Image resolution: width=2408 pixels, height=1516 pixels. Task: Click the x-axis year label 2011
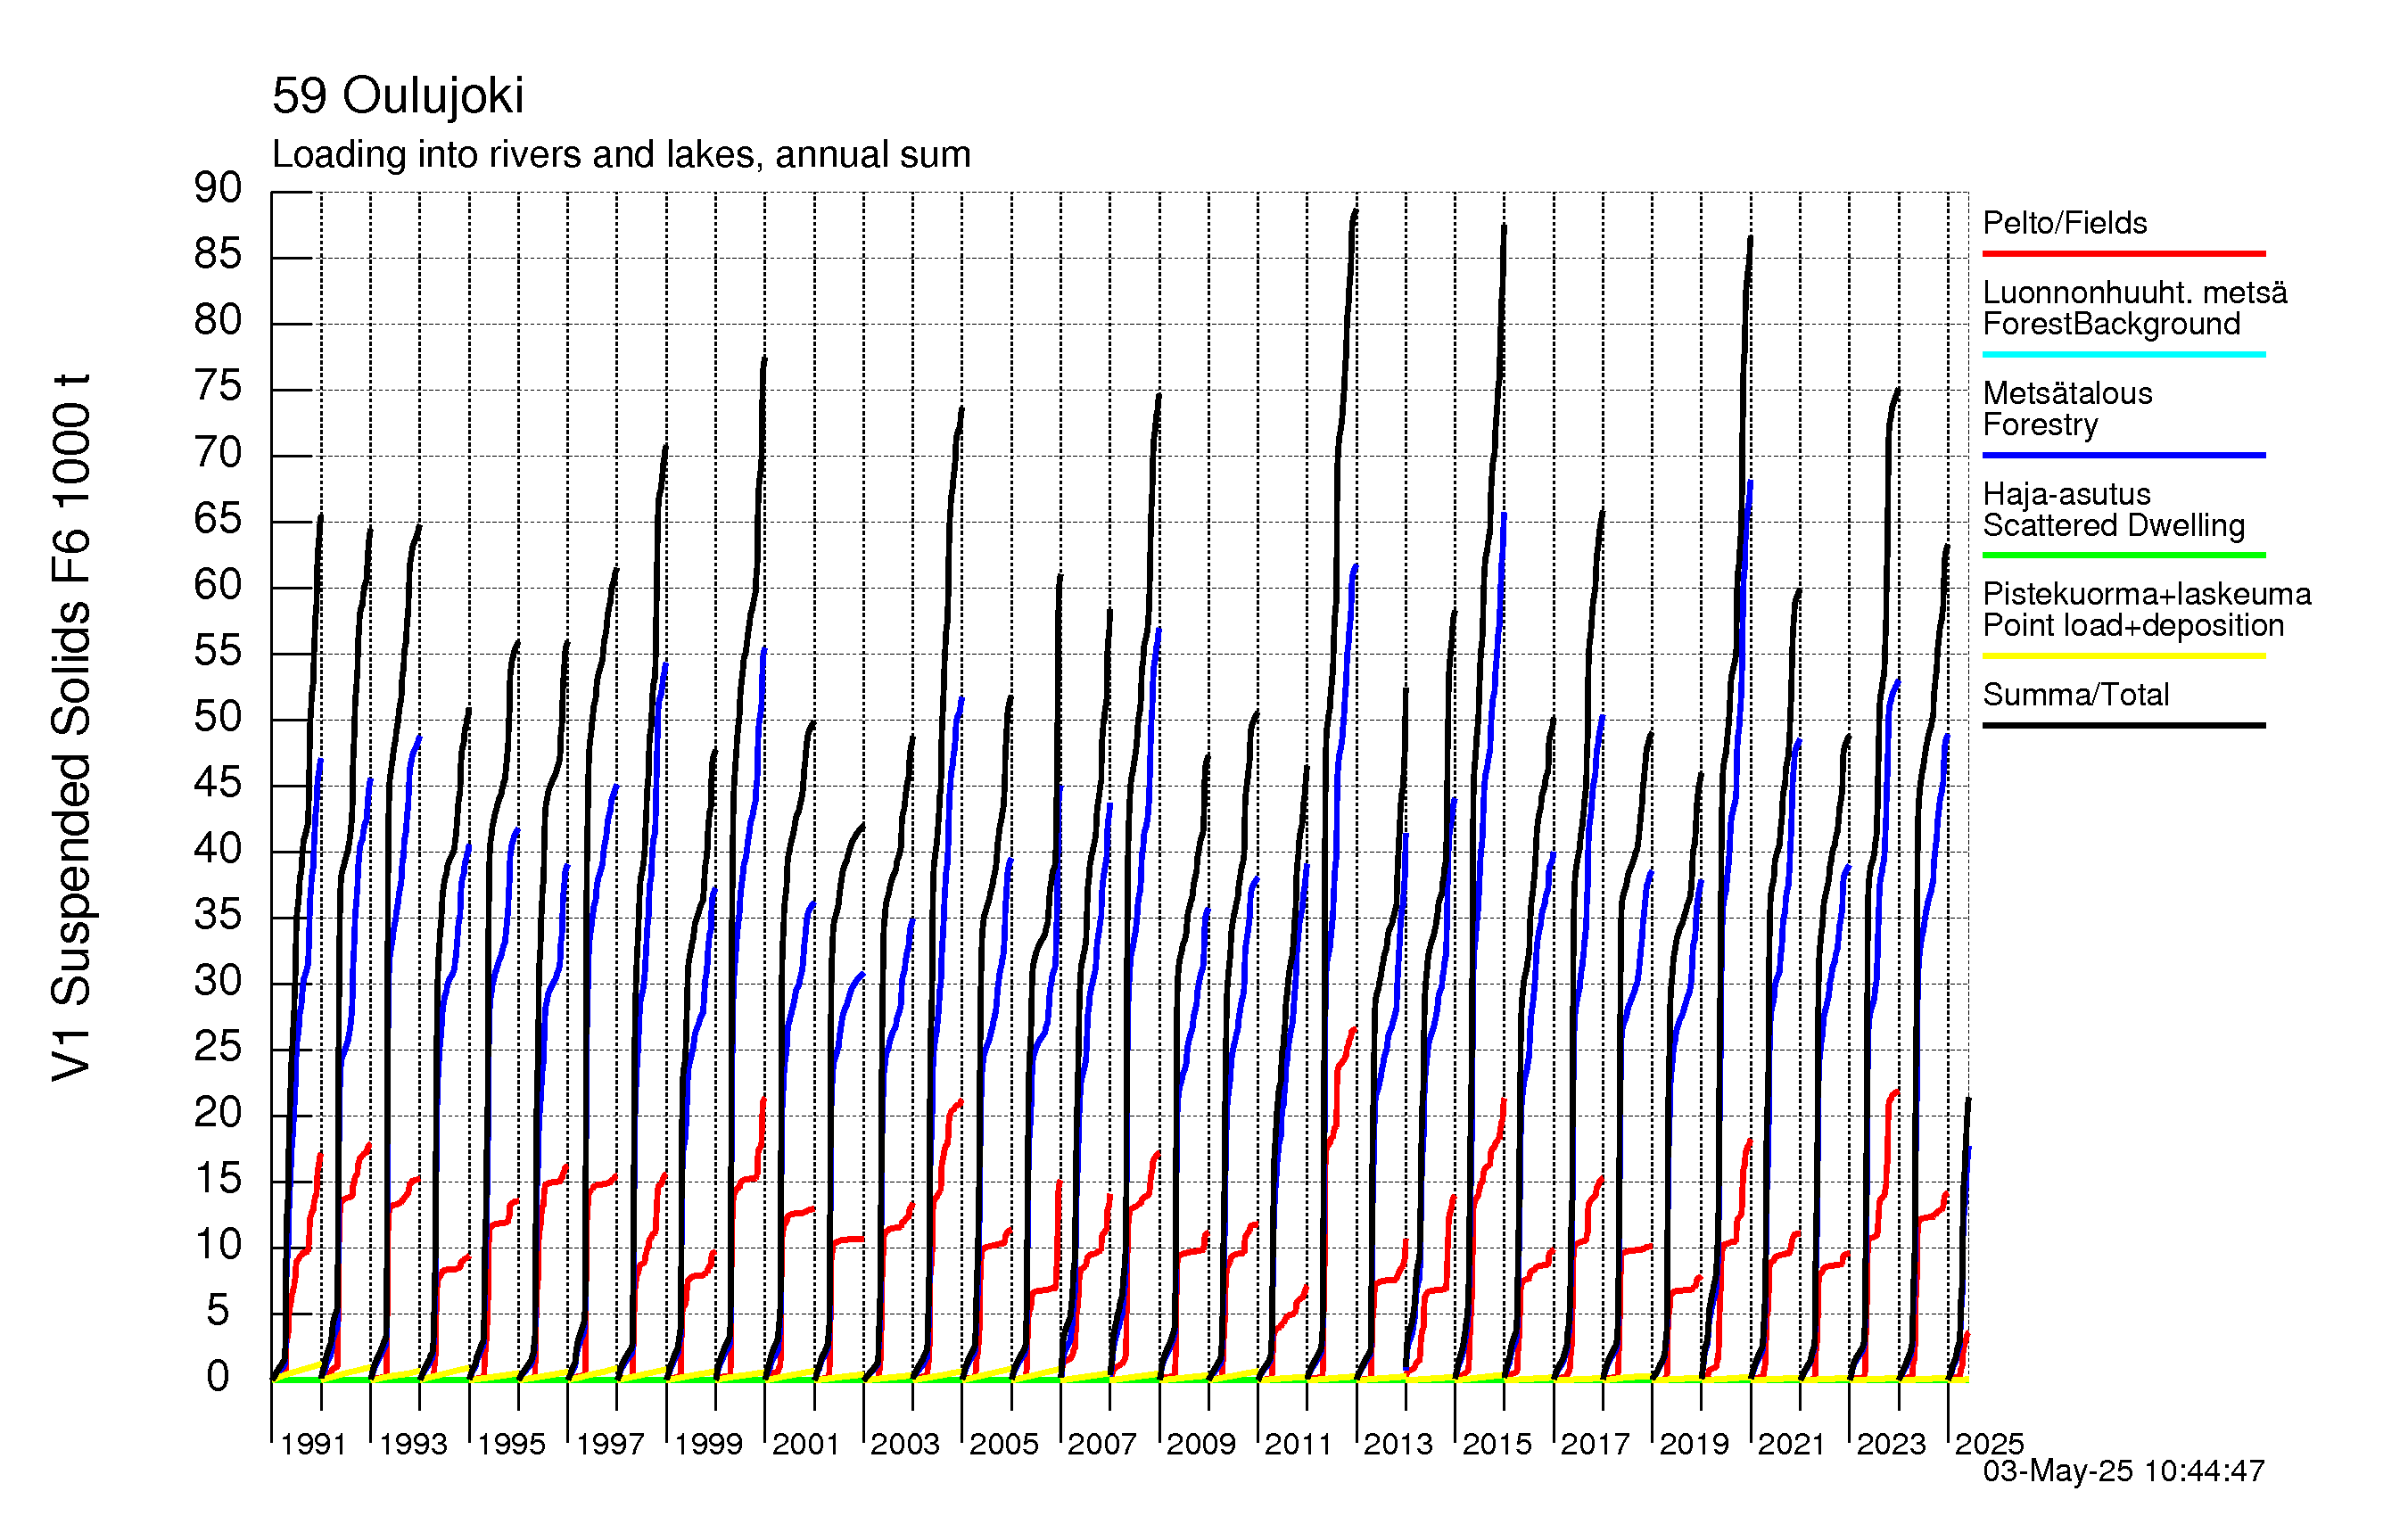(x=1299, y=1444)
